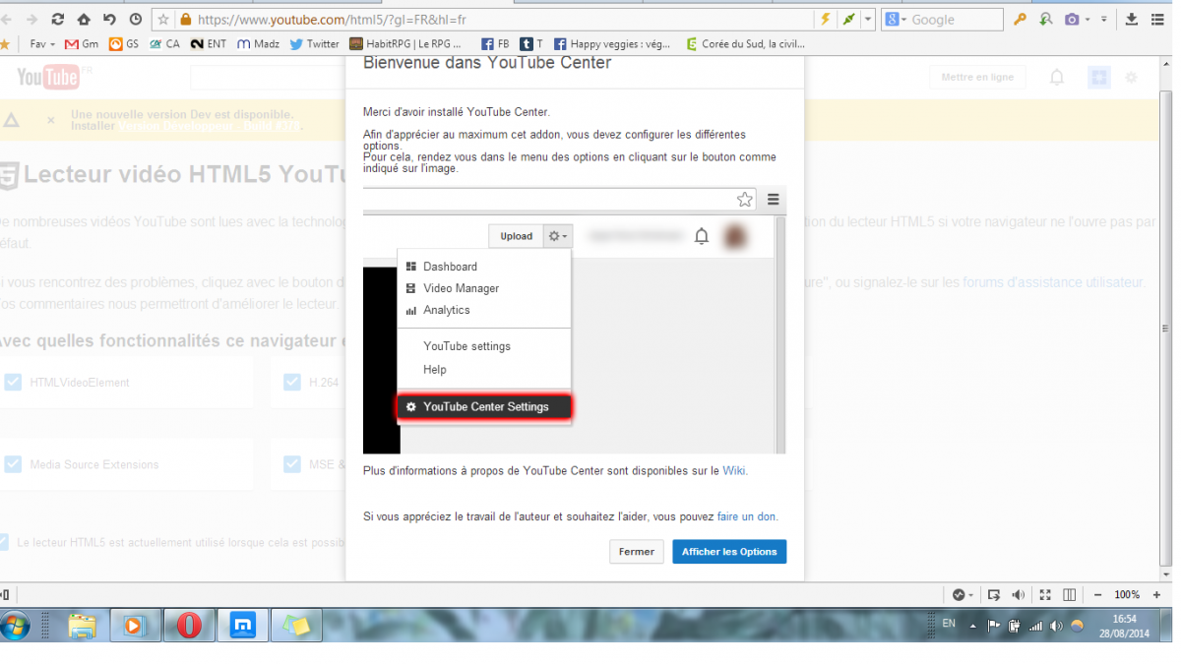The width and height of the screenshot is (1181, 664).
Task: Open the GS bookmark
Action: (x=124, y=44)
